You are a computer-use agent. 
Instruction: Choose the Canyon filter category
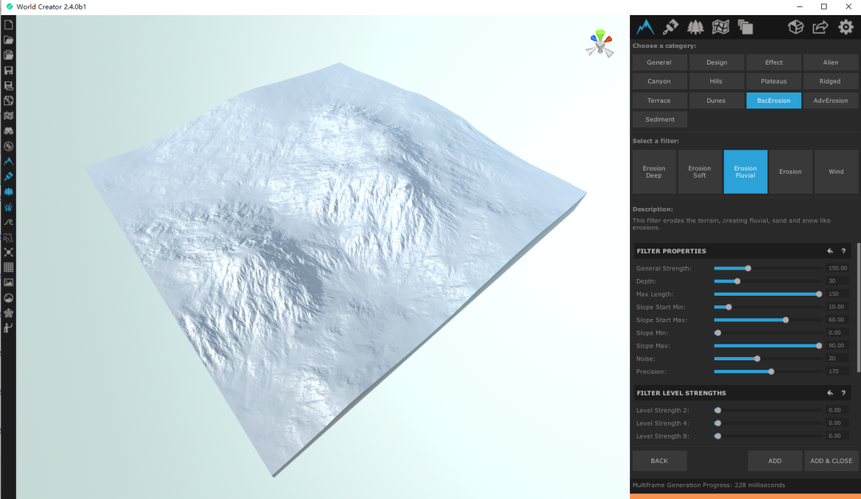point(659,81)
